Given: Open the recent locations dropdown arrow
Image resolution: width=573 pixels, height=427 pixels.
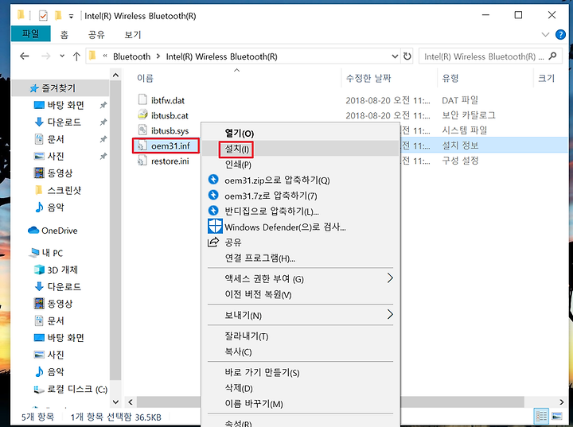Looking at the screenshot, I should click(62, 56).
